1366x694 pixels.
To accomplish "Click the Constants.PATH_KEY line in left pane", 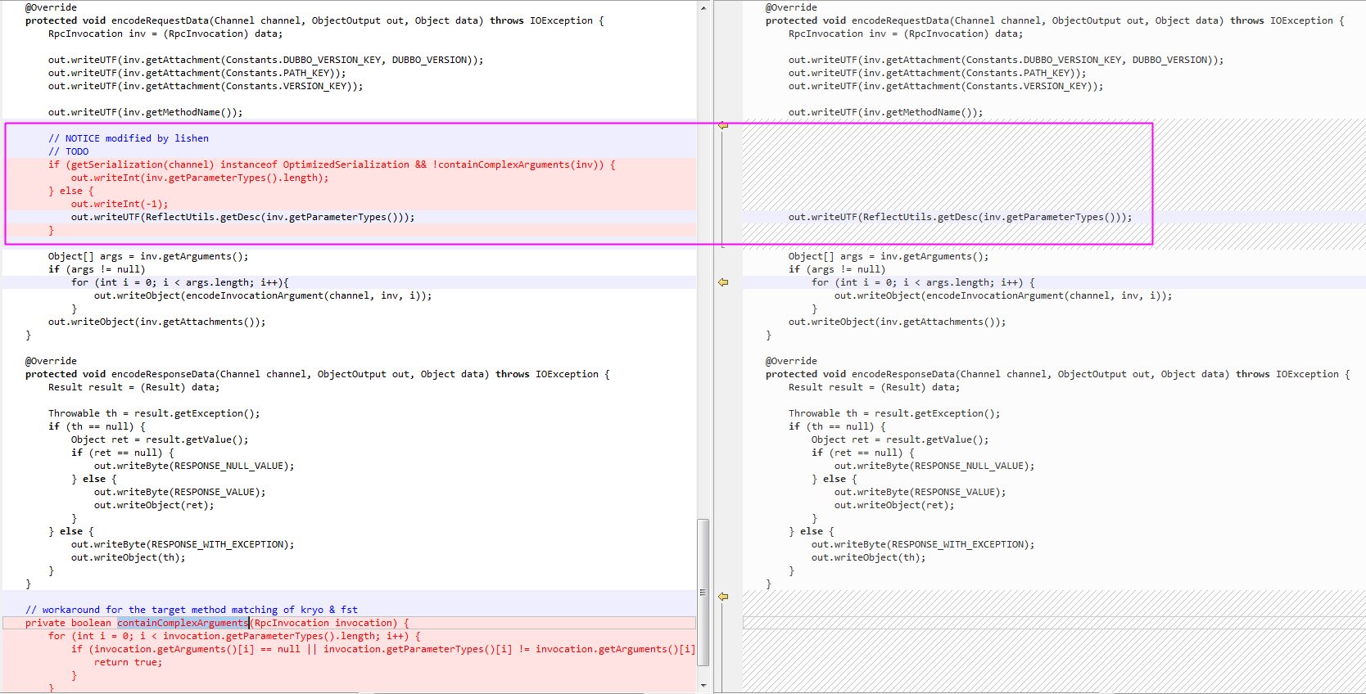I will (x=197, y=73).
